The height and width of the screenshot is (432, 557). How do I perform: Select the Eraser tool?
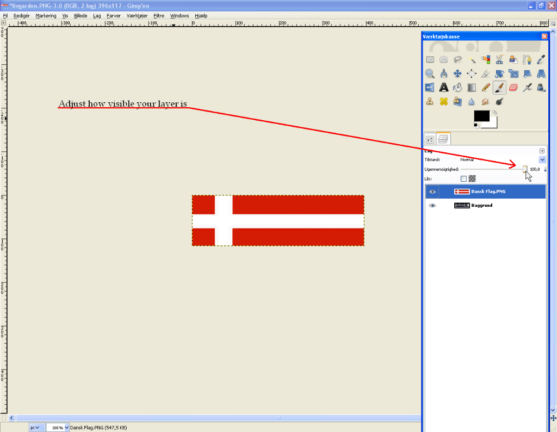[x=513, y=88]
